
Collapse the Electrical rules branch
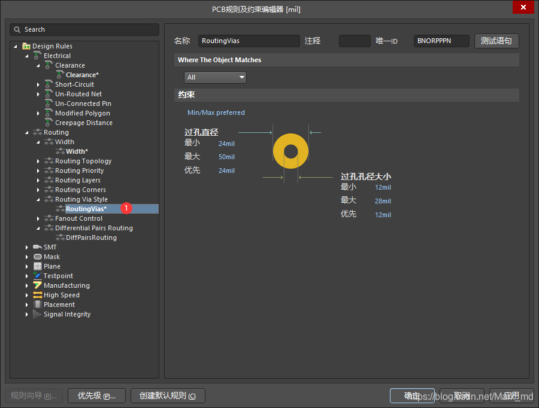[x=27, y=56]
